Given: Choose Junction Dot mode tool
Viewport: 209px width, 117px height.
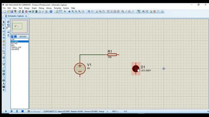Looking at the screenshot, I should pos(4,28).
